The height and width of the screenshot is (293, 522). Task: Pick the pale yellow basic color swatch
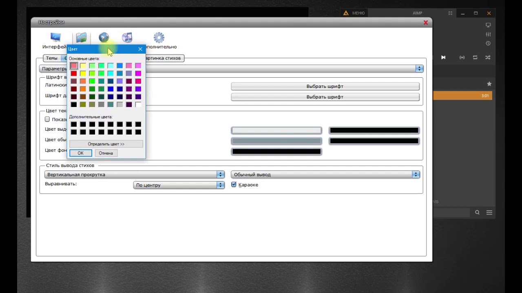click(x=83, y=66)
